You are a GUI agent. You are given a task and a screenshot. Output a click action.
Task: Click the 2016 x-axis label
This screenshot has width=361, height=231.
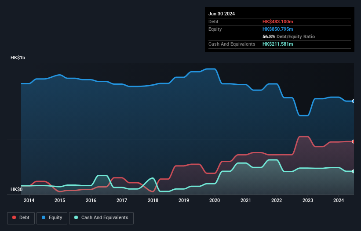pyautogui.click(x=91, y=201)
